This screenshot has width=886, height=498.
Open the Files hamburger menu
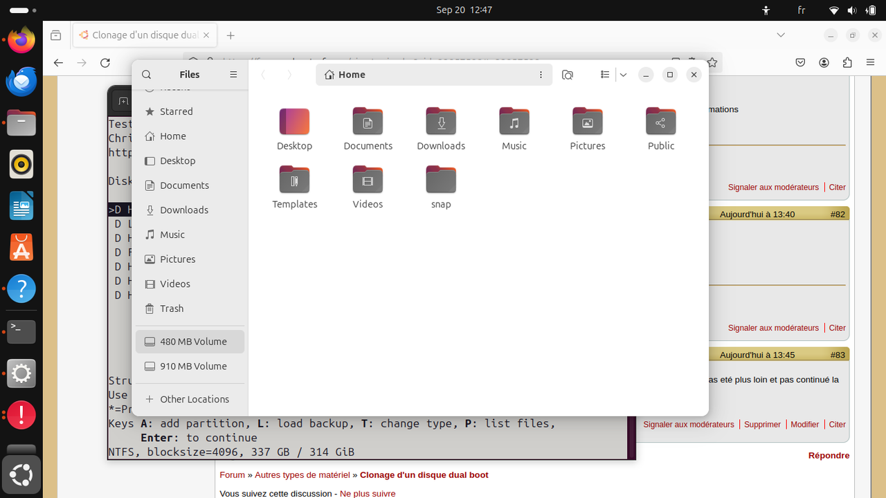click(x=233, y=74)
